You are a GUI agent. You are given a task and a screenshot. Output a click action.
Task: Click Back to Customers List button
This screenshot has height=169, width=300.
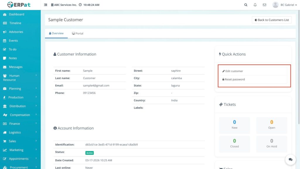(272, 20)
